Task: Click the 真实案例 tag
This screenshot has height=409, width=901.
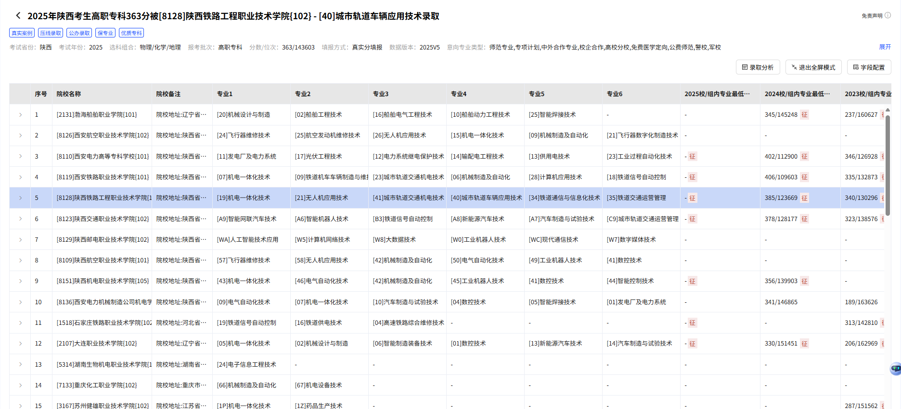Action: pos(22,33)
